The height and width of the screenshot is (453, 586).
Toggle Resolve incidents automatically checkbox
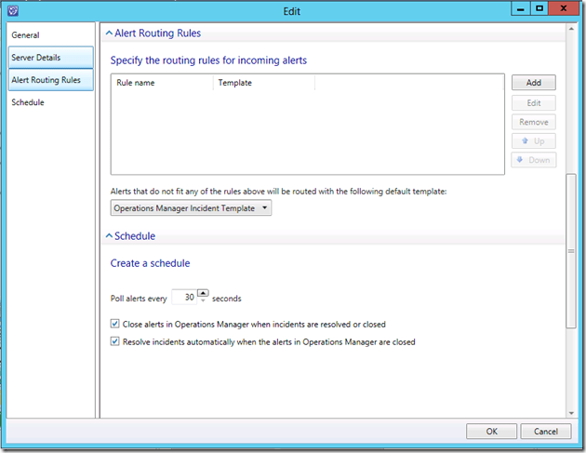click(x=115, y=341)
